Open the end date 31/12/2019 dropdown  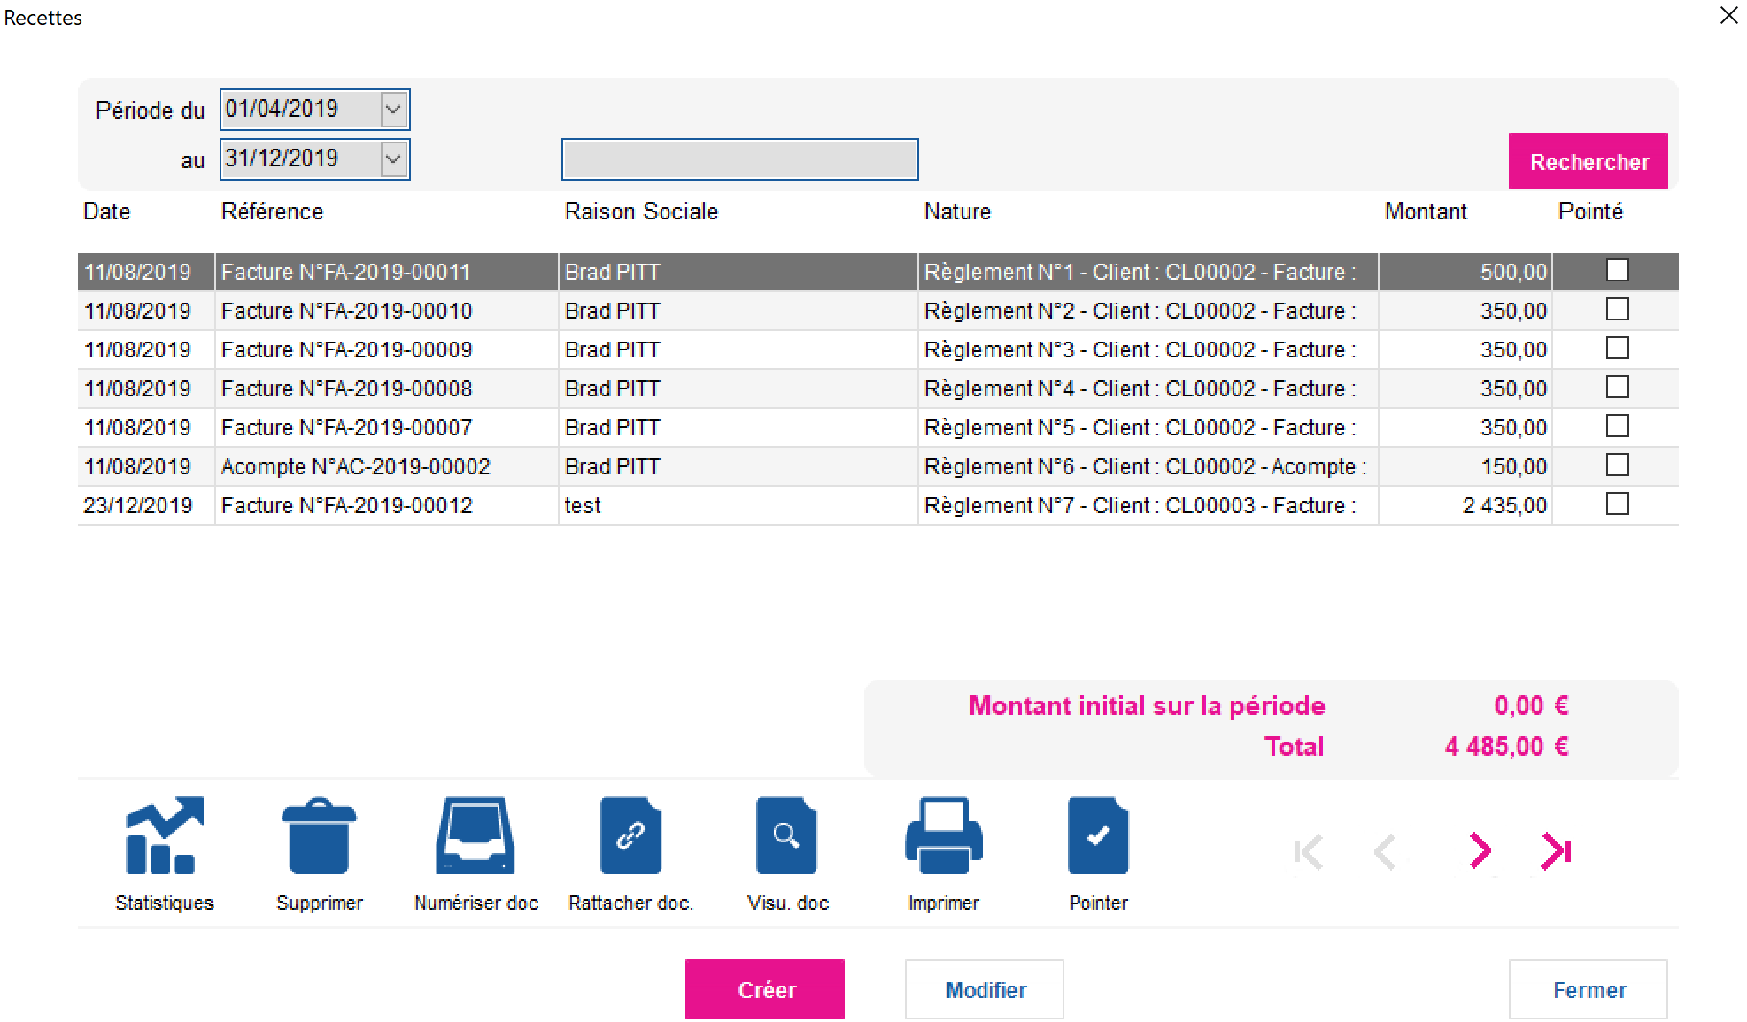[x=393, y=159]
